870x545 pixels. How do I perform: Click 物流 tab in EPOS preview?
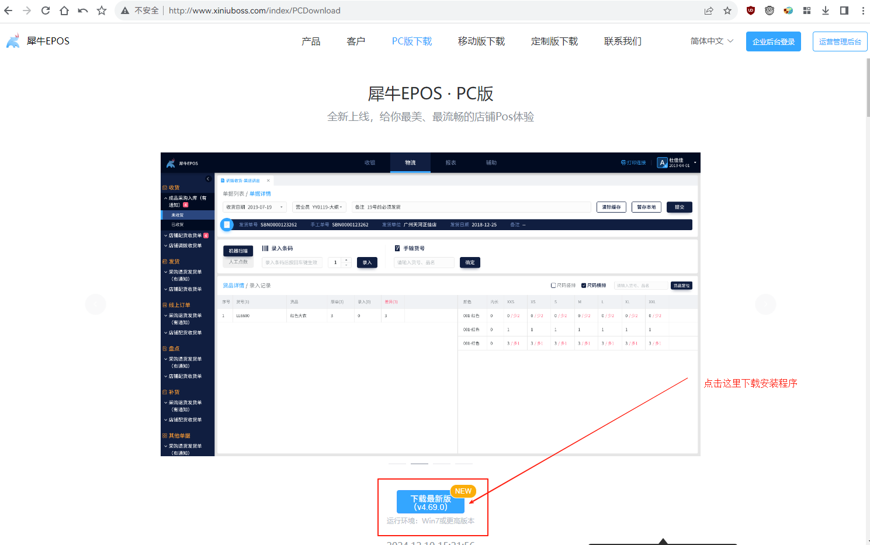click(410, 162)
